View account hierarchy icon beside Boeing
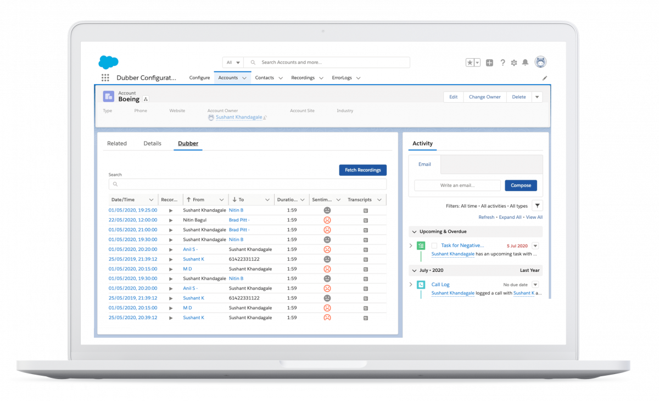The width and height of the screenshot is (659, 401). 146,99
